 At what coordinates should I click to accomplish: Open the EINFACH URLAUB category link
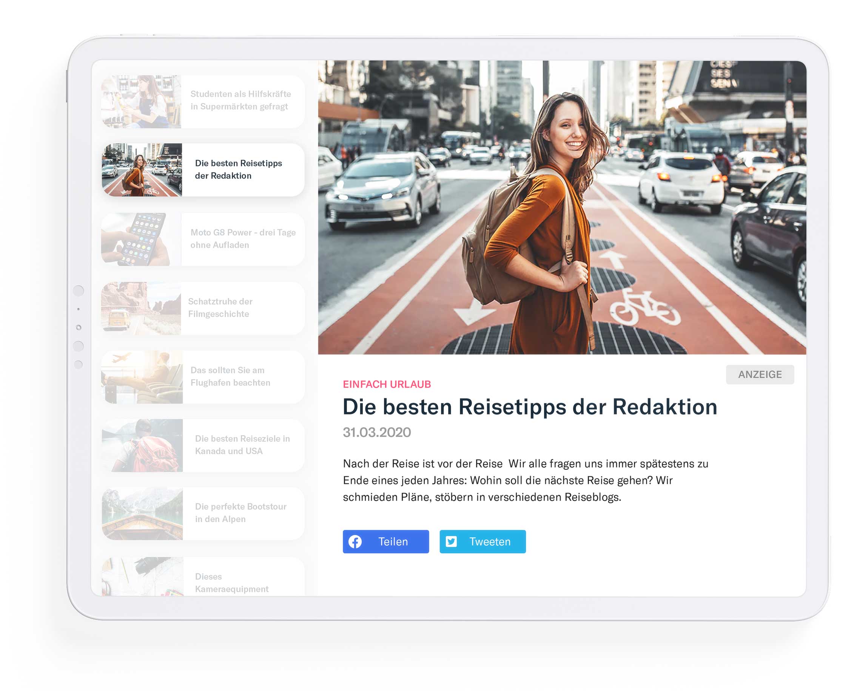pyautogui.click(x=387, y=384)
